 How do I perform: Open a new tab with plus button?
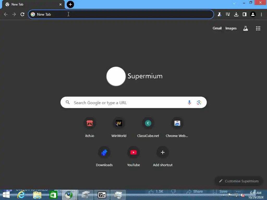(x=70, y=4)
